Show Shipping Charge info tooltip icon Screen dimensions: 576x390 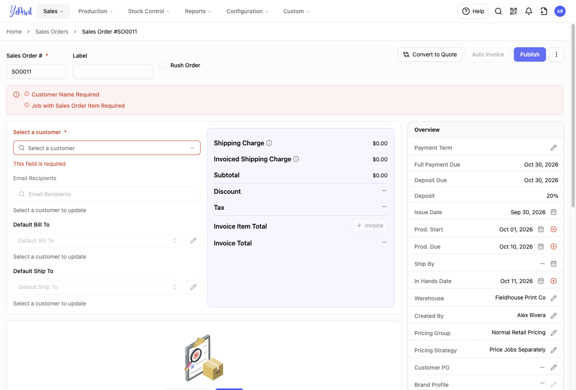[x=269, y=143]
